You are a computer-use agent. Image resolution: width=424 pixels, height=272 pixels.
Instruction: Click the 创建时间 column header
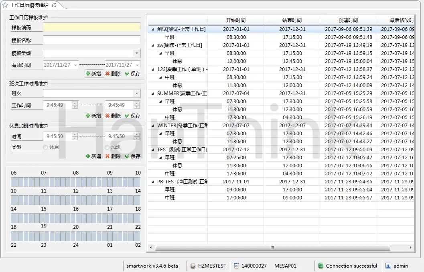(348, 20)
